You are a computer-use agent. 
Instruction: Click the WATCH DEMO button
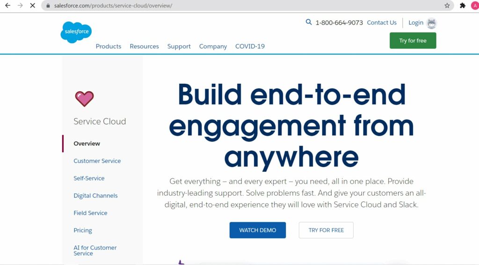[258, 230]
